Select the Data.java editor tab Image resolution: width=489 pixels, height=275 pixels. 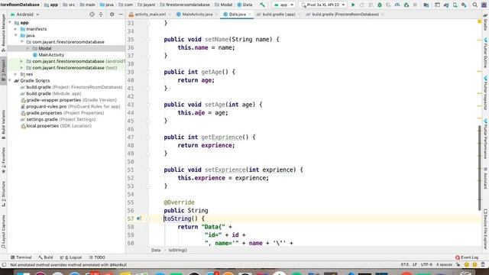pos(237,15)
